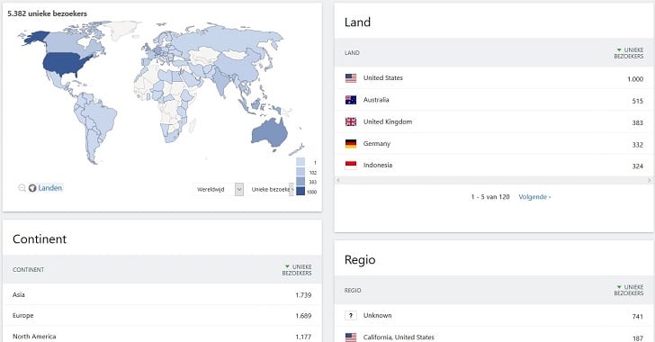Click the zoom out magnifier icon
The width and height of the screenshot is (655, 342).
pyautogui.click(x=22, y=188)
